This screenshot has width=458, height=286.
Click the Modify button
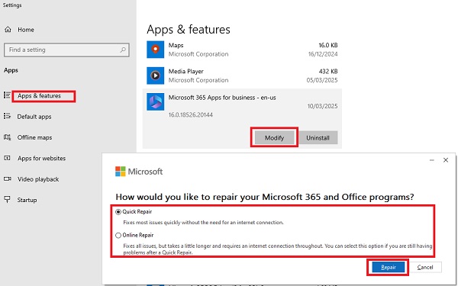pyautogui.click(x=274, y=137)
